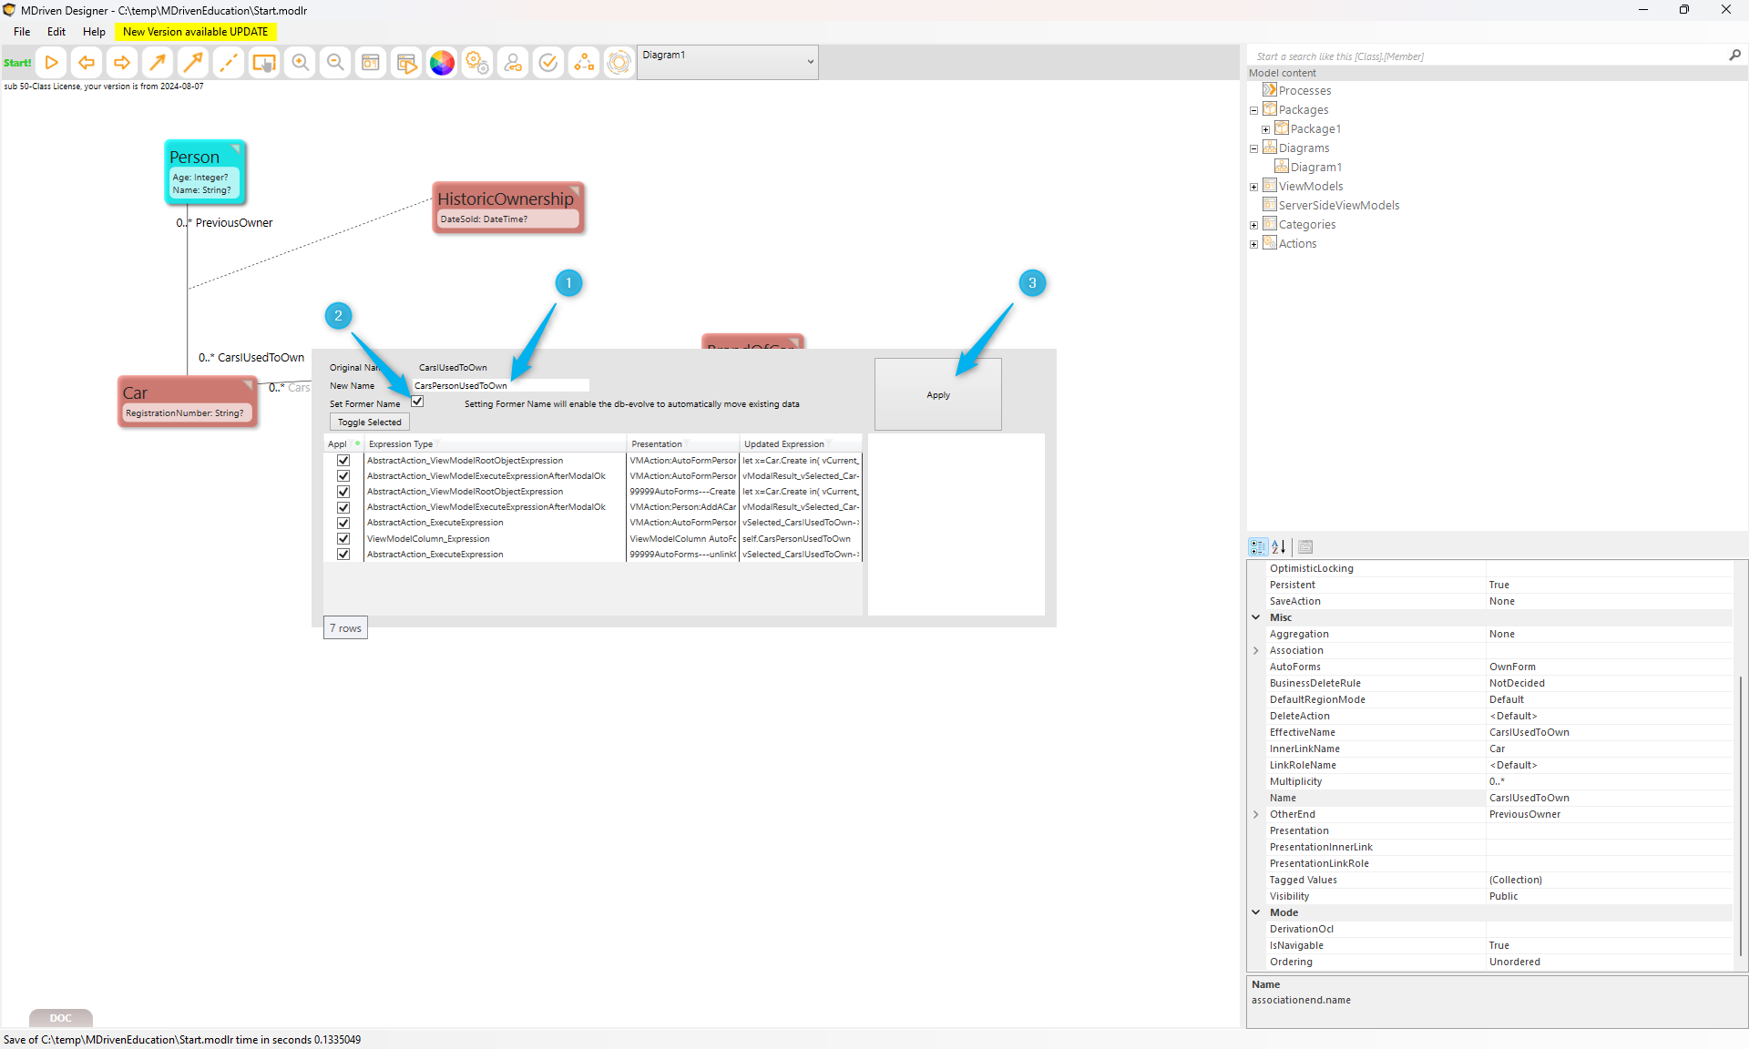Open the Diagram1 dropdown selector
The width and height of the screenshot is (1749, 1049).
[810, 62]
